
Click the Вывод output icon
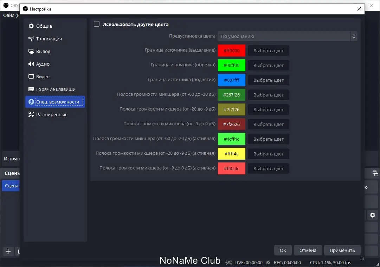[31, 51]
